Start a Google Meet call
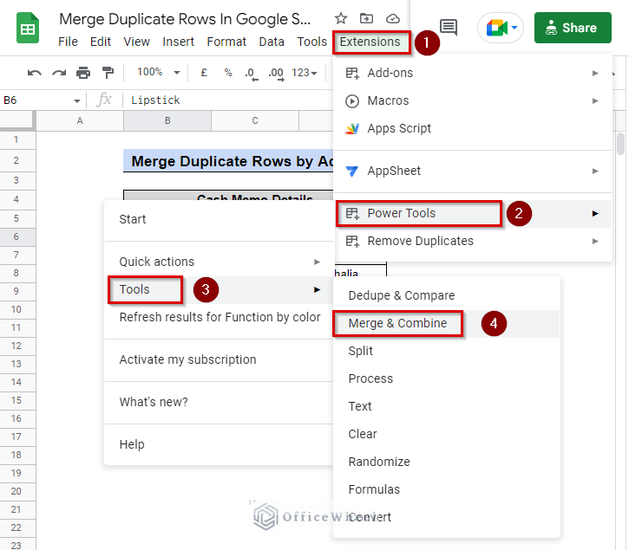Viewport: 629px width, 550px height. (496, 28)
